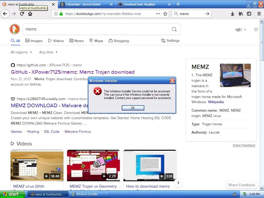Click the tray on-screen keyboard icon

(235, 194)
